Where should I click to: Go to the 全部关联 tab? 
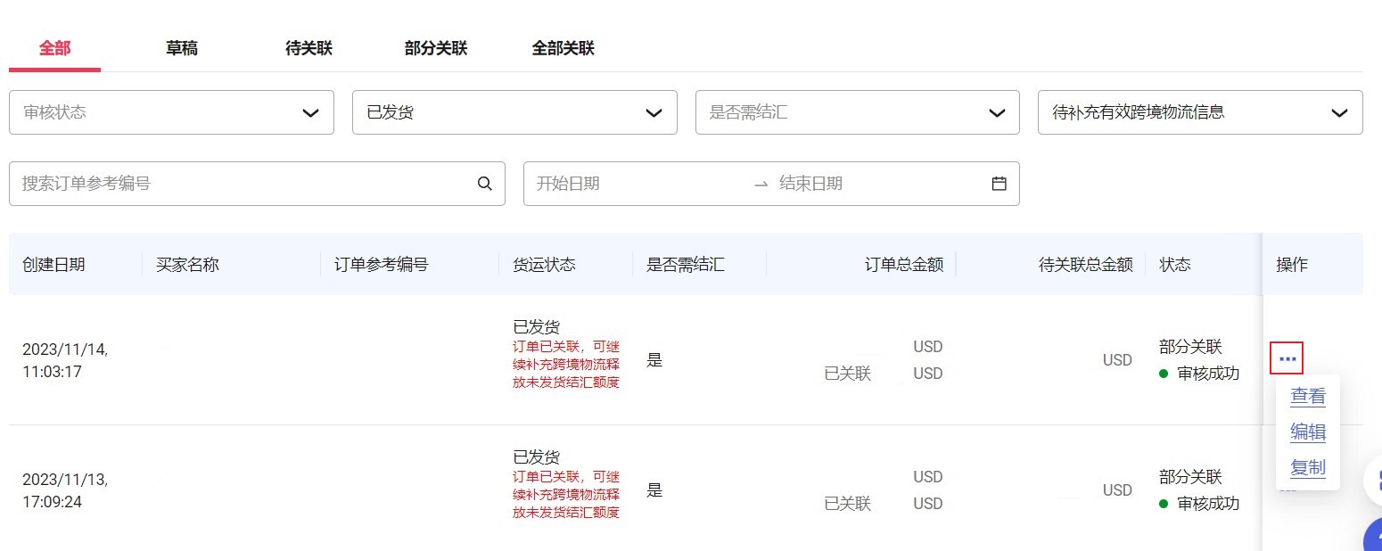tap(563, 48)
